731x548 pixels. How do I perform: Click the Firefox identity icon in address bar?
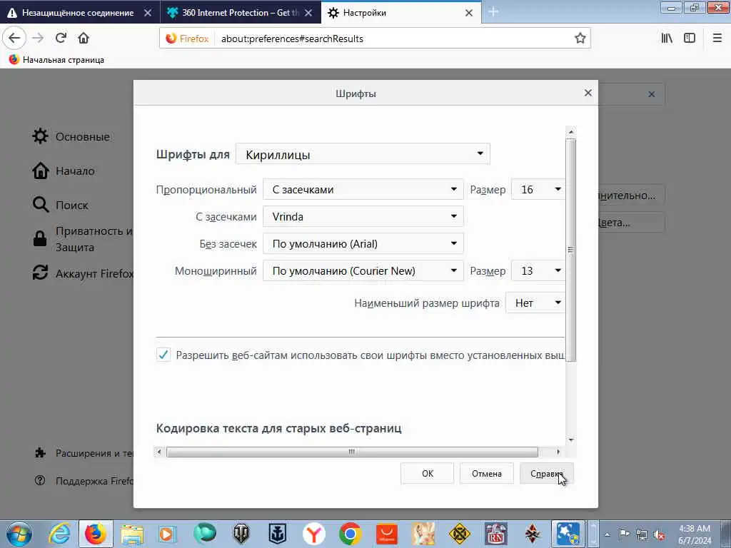click(188, 39)
